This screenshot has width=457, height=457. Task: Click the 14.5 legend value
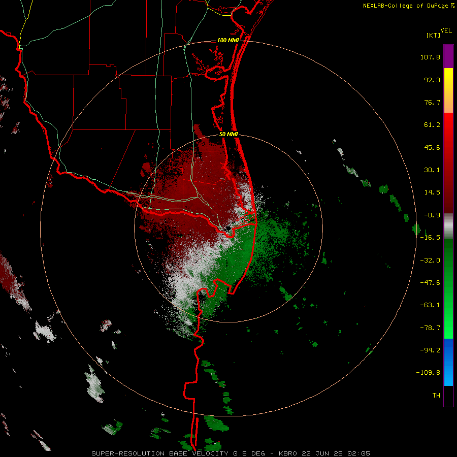pyautogui.click(x=432, y=192)
